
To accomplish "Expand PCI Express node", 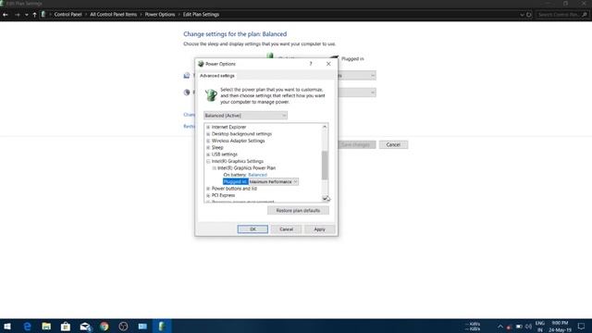I will pos(208,195).
